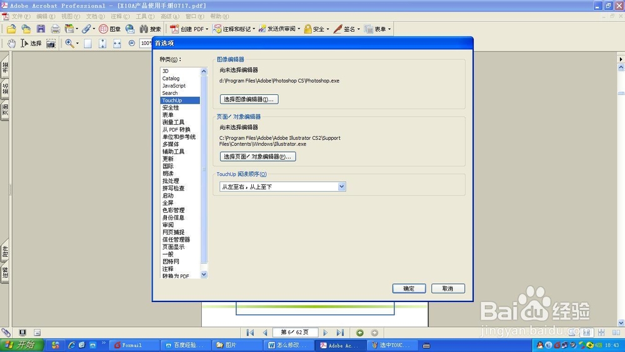Viewport: 625px width, 352px height.
Task: Click the Zoom Out minus icon
Action: [x=131, y=43]
